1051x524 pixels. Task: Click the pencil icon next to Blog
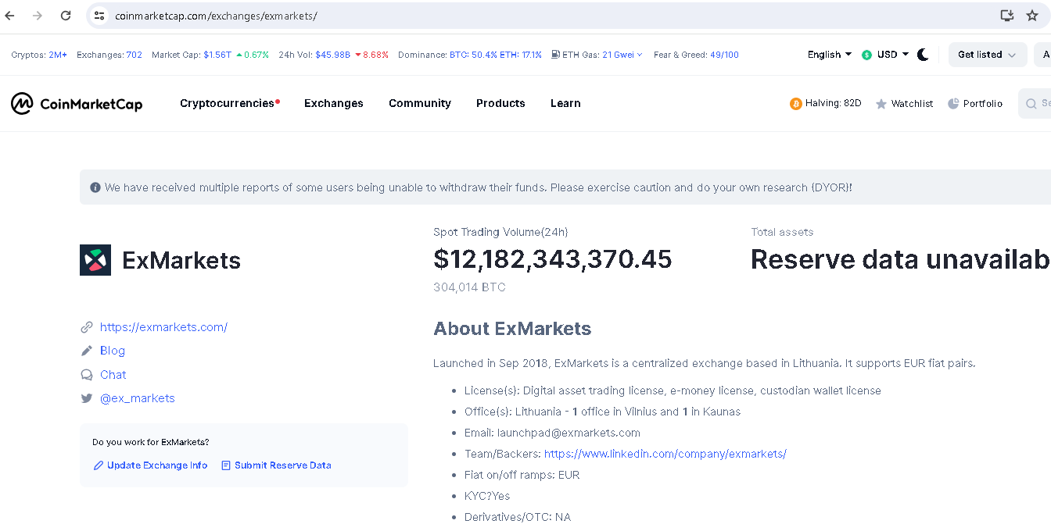(x=87, y=351)
